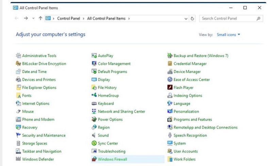The image size is (272, 166).
Task: Expand the address bar history dropdown
Action: (186, 19)
